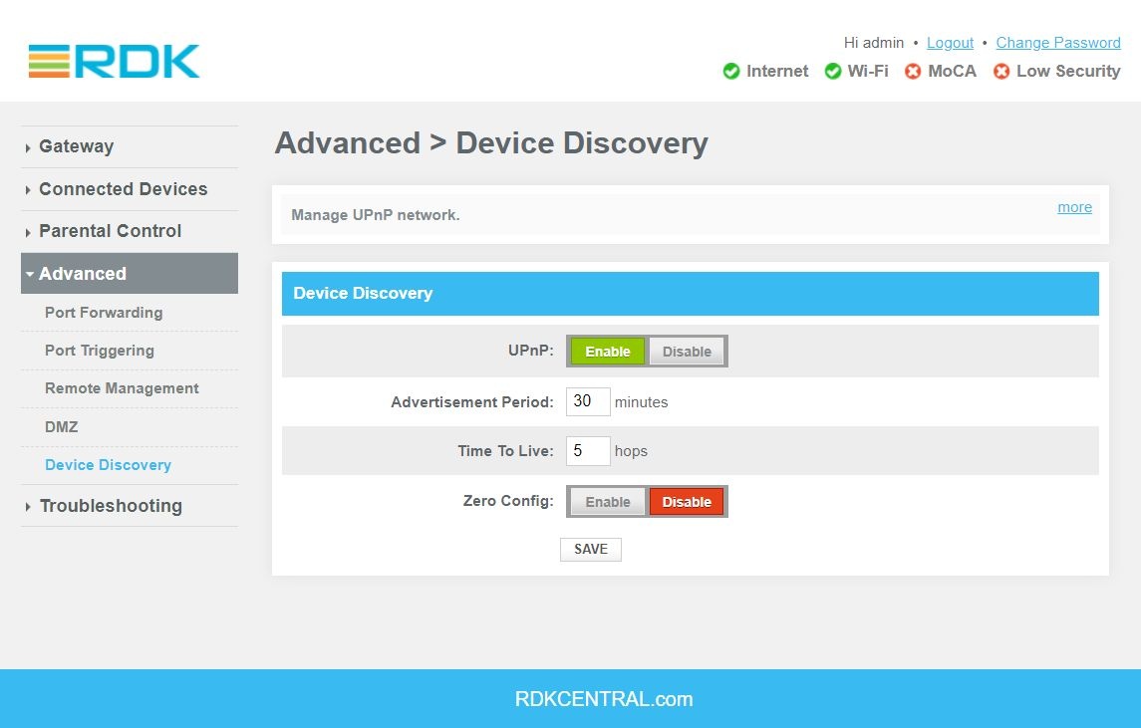The width and height of the screenshot is (1141, 728).
Task: Expand the Gateway menu section
Action: coord(76,146)
